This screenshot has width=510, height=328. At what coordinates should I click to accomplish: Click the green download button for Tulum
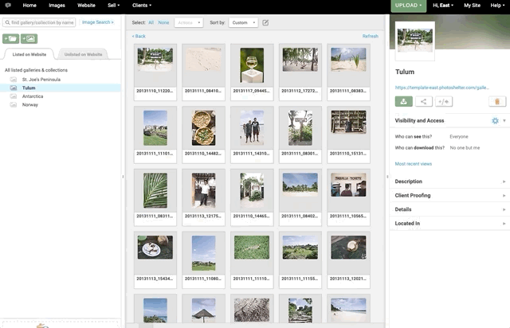[x=404, y=101]
